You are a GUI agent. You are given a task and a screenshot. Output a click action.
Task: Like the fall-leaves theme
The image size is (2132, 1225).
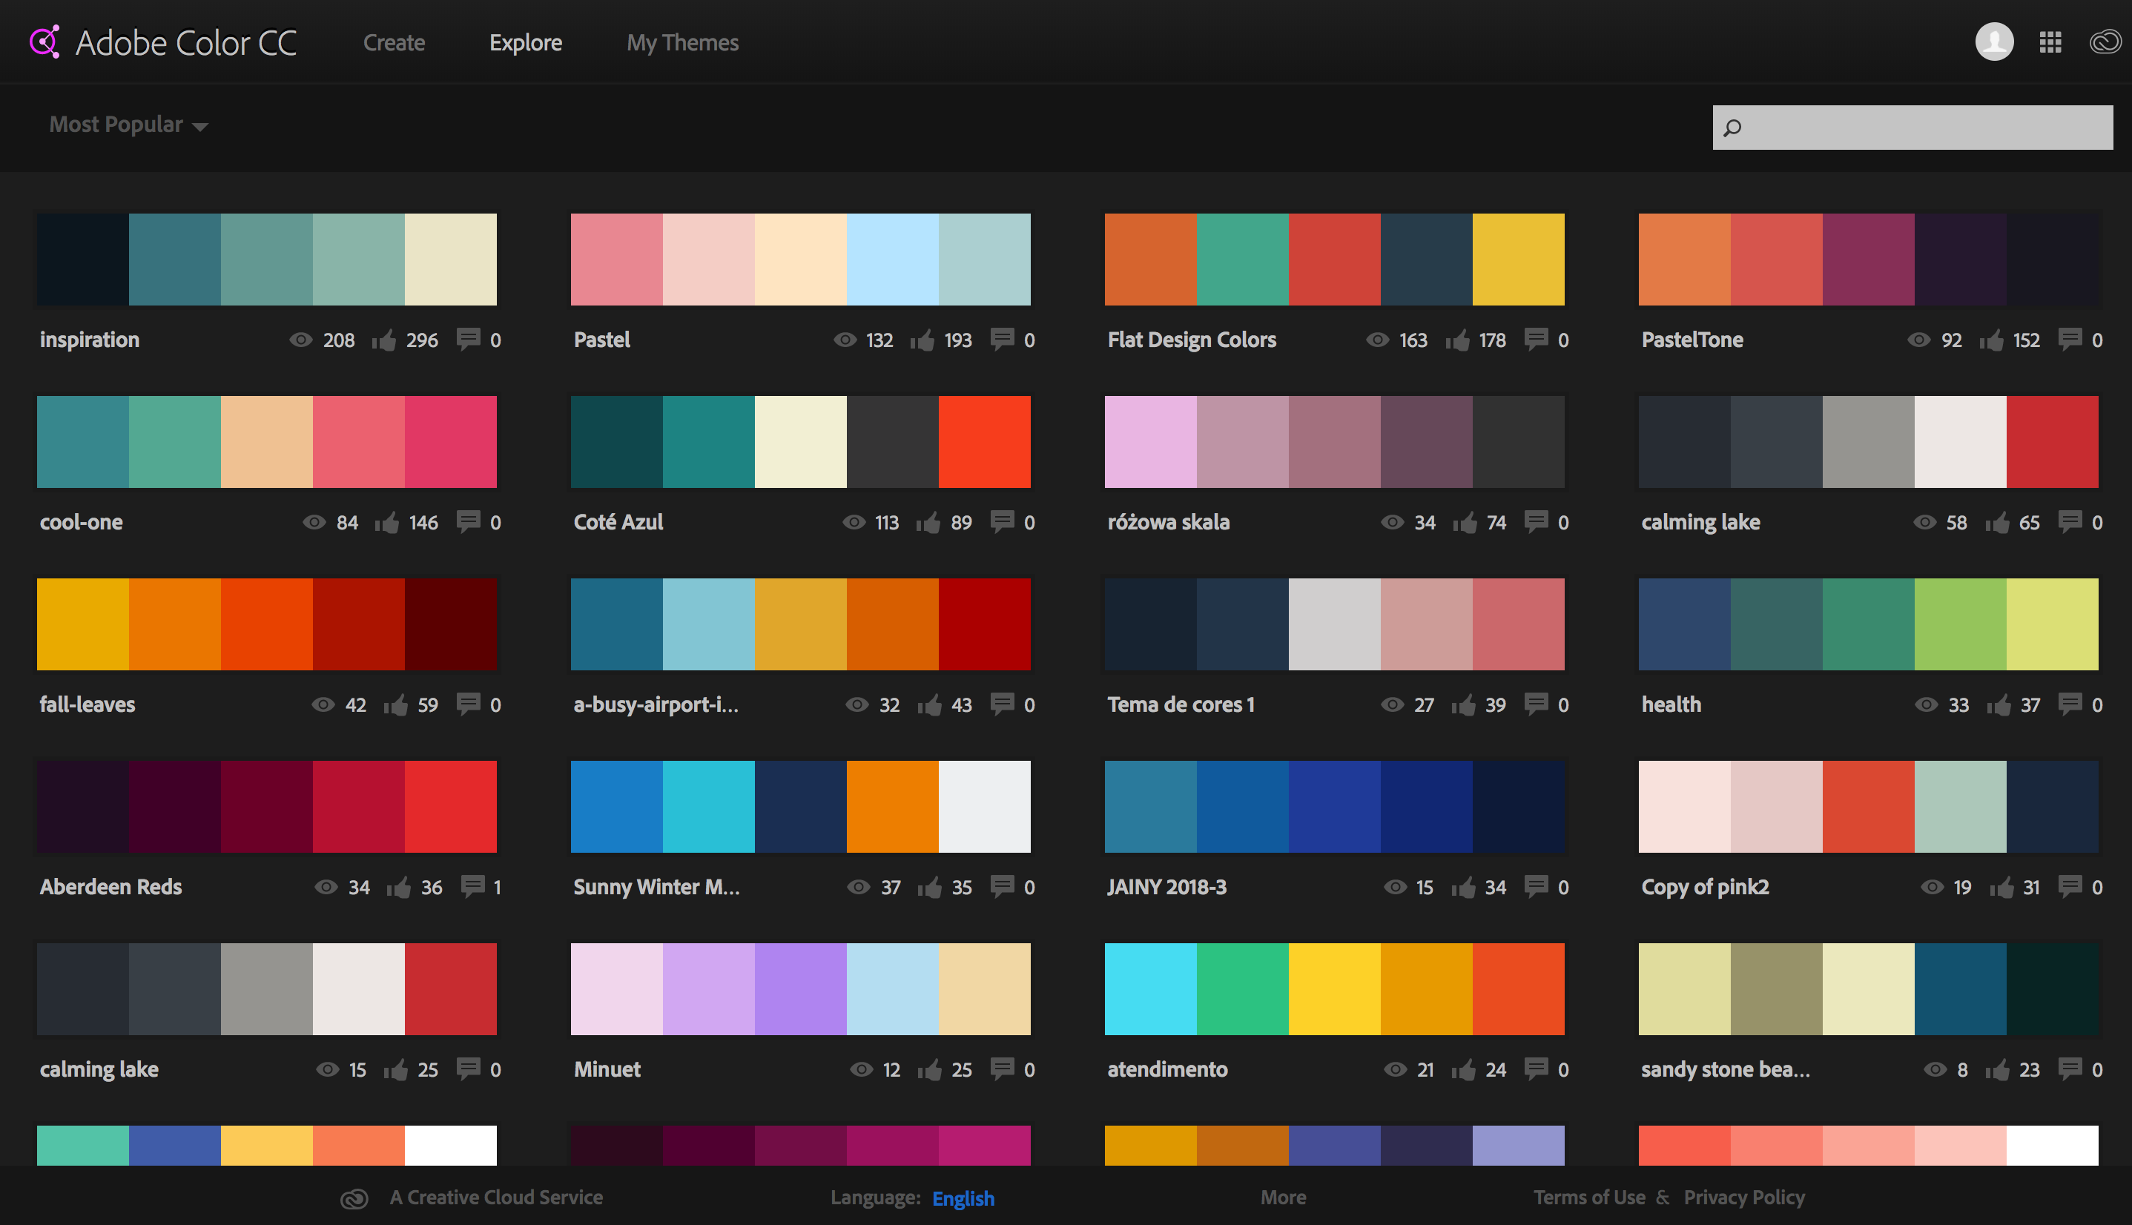(395, 704)
